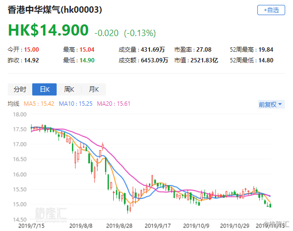Click the 17.00 price axis label

click(x=20, y=144)
